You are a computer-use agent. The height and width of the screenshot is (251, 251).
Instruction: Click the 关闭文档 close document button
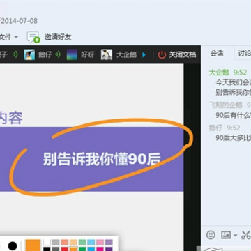tap(182, 55)
